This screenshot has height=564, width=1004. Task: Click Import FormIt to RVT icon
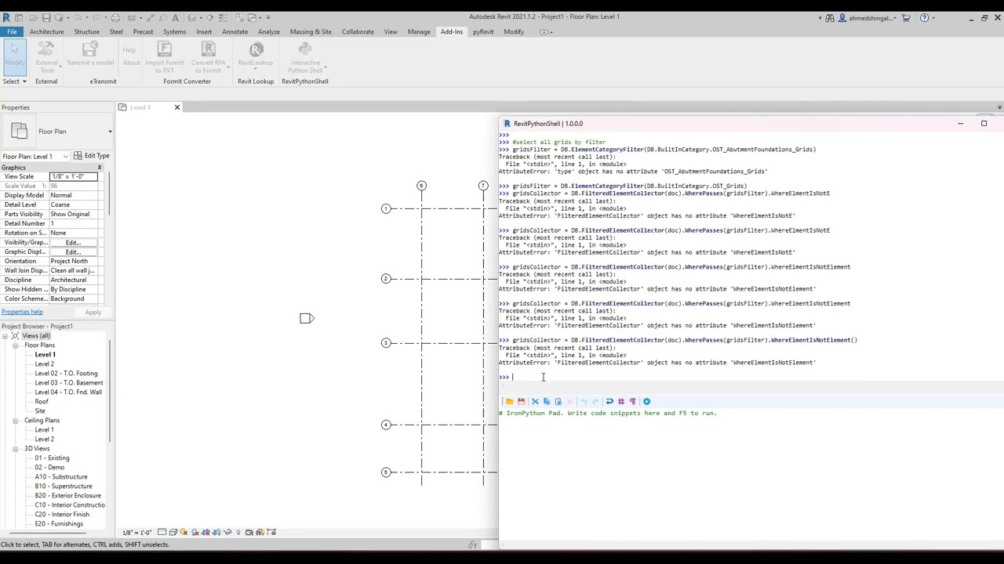click(164, 58)
